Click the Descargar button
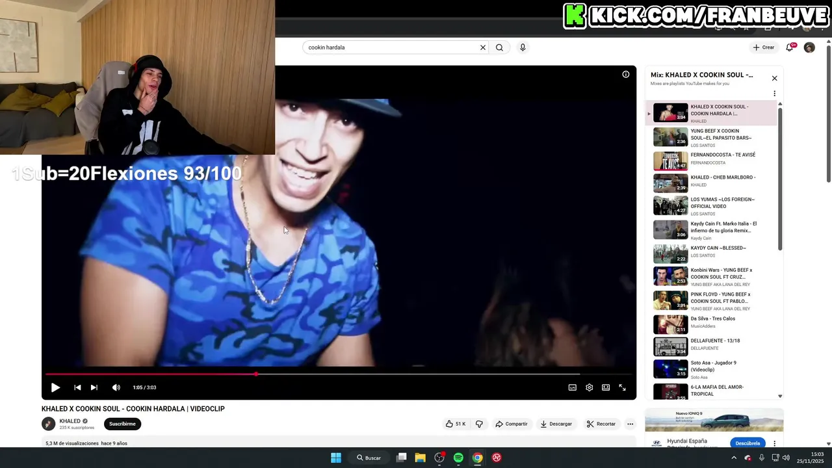The image size is (832, 468). (556, 424)
